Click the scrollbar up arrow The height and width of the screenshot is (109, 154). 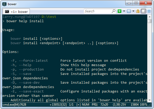pyautogui.click(x=150, y=17)
